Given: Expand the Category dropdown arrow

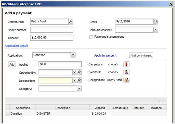Looking at the screenshot, I should [x=79, y=89].
